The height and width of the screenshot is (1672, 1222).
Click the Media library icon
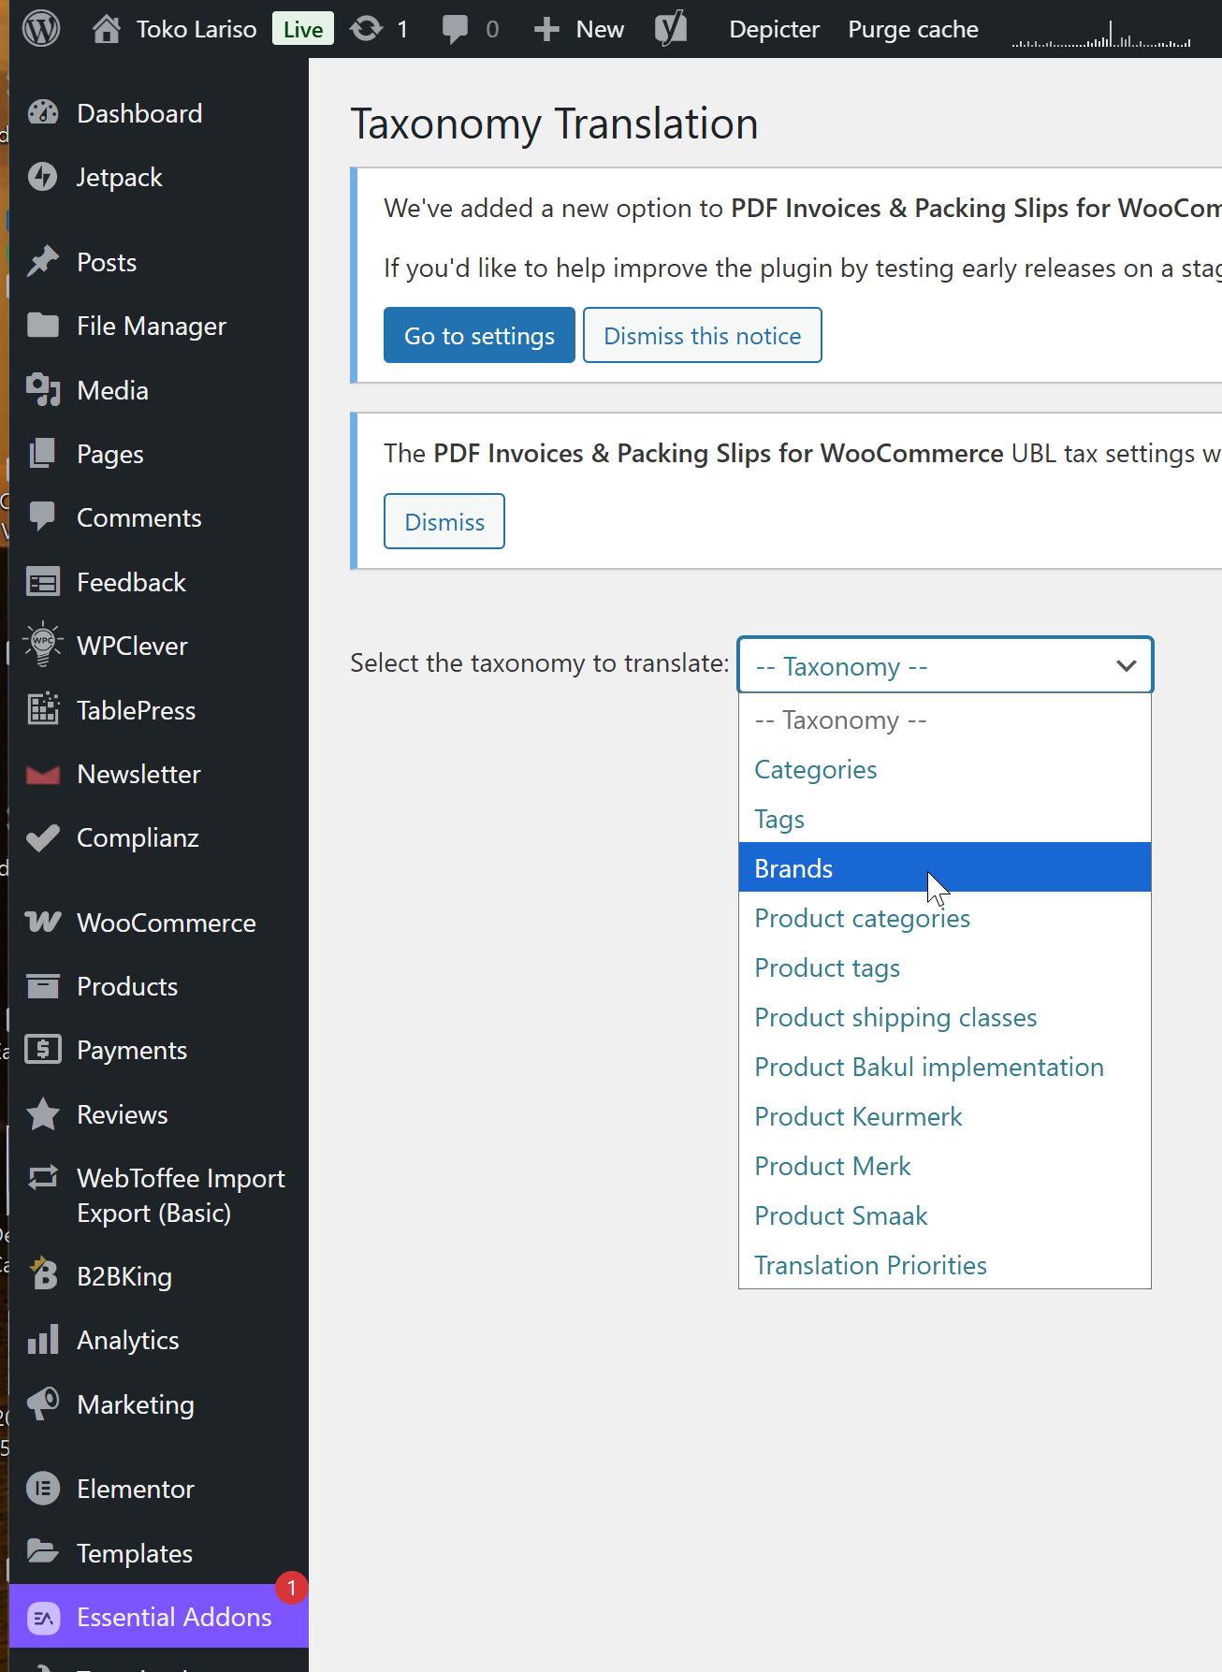point(43,390)
